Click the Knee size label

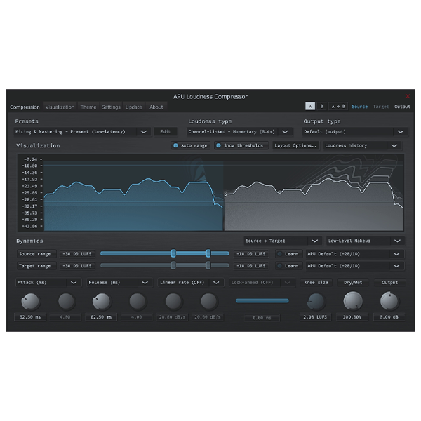tap(316, 283)
